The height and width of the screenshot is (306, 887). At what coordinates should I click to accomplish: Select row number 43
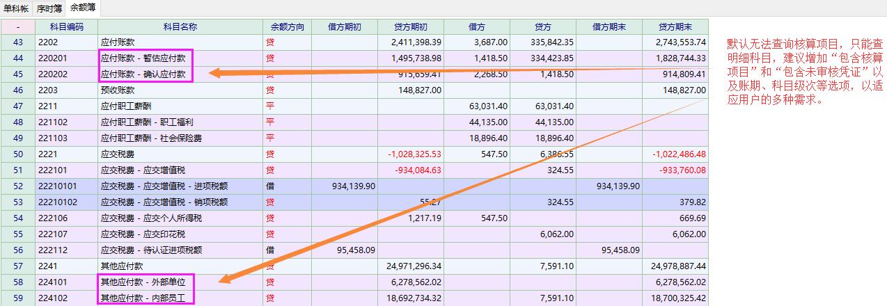point(17,42)
